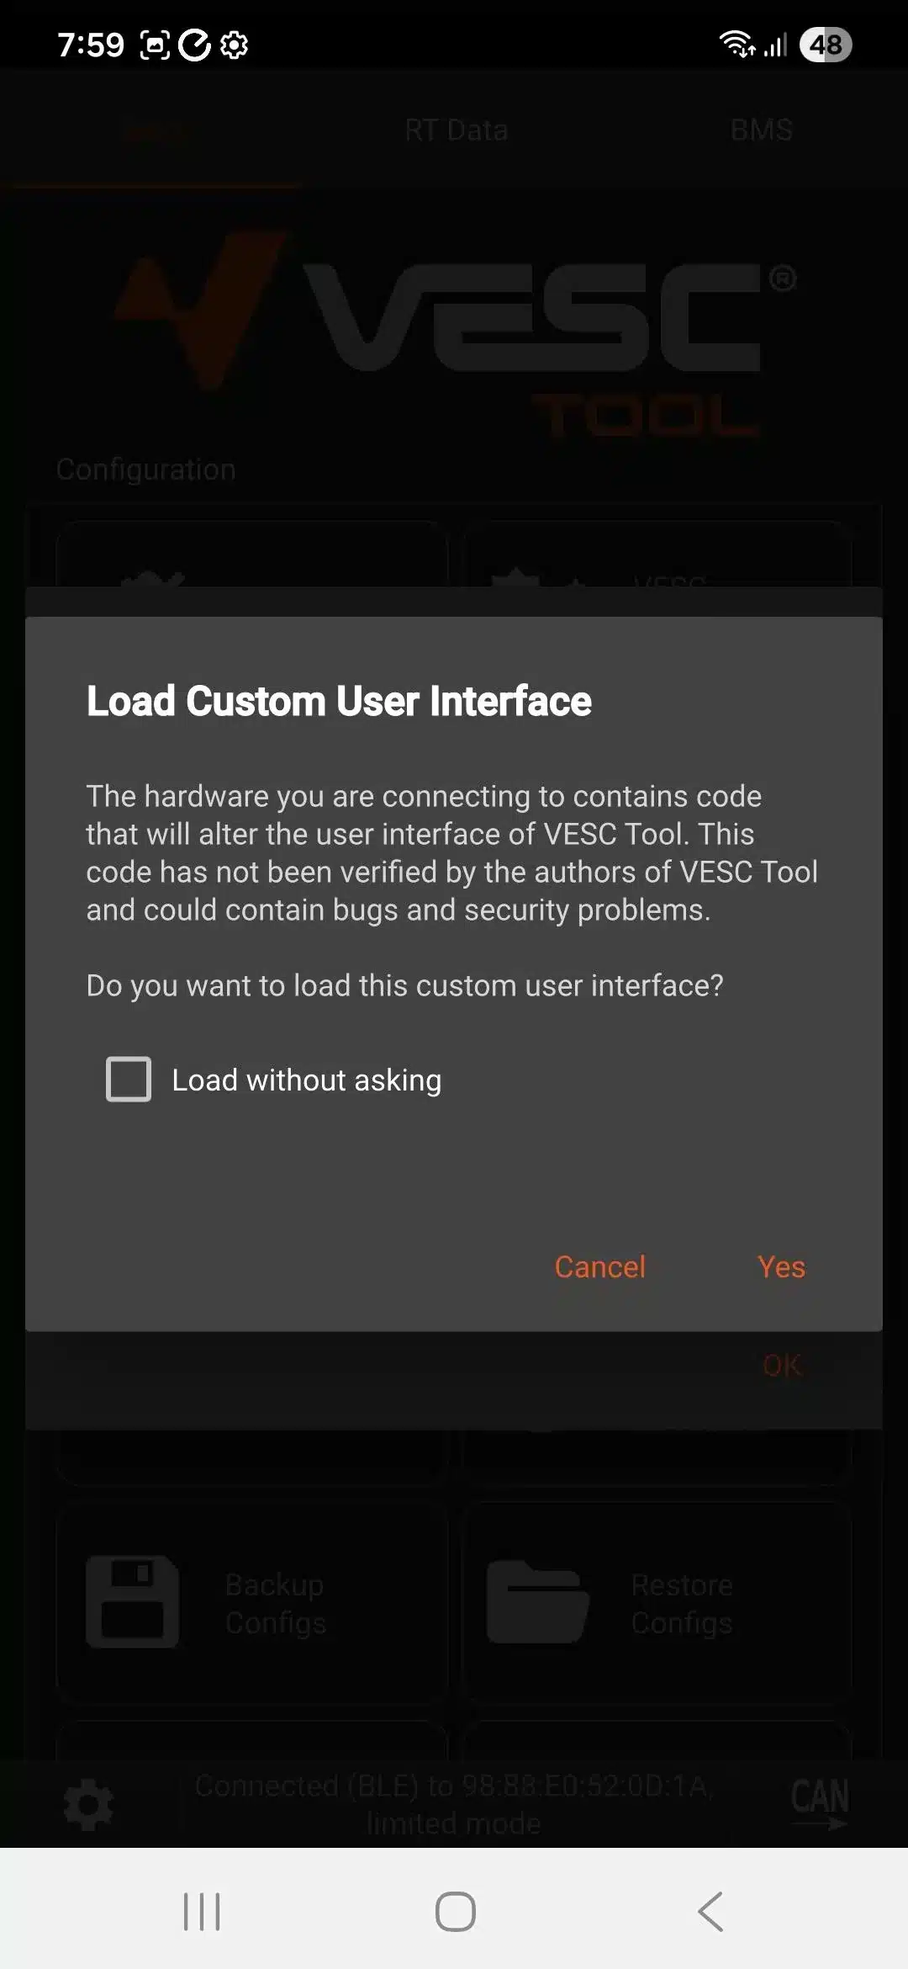Image resolution: width=908 pixels, height=1969 pixels.
Task: Tap the battery level indicator showing 48
Action: pos(826,45)
